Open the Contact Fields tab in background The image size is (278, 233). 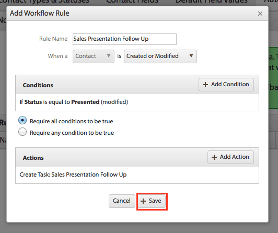(x=132, y=2)
